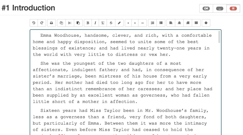243x135 pixels.
Task: Cut selection with scissors icon
Action: coord(70,23)
